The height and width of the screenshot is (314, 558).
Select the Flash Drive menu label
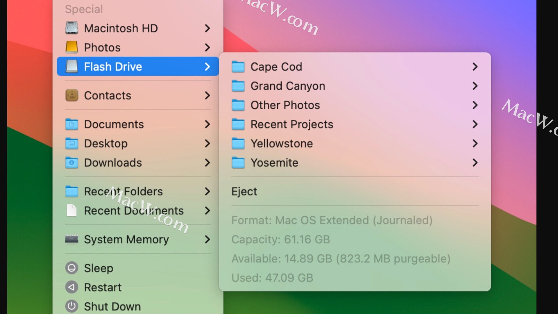[113, 67]
